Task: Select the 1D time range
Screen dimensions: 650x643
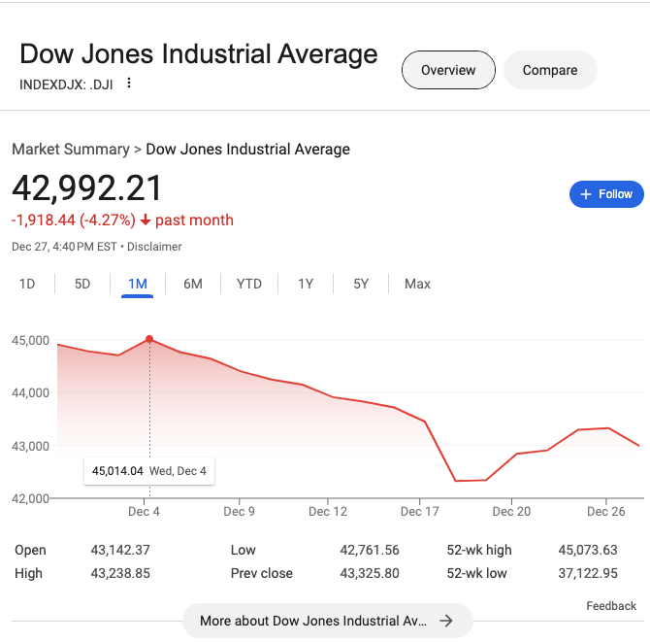Action: click(x=27, y=284)
